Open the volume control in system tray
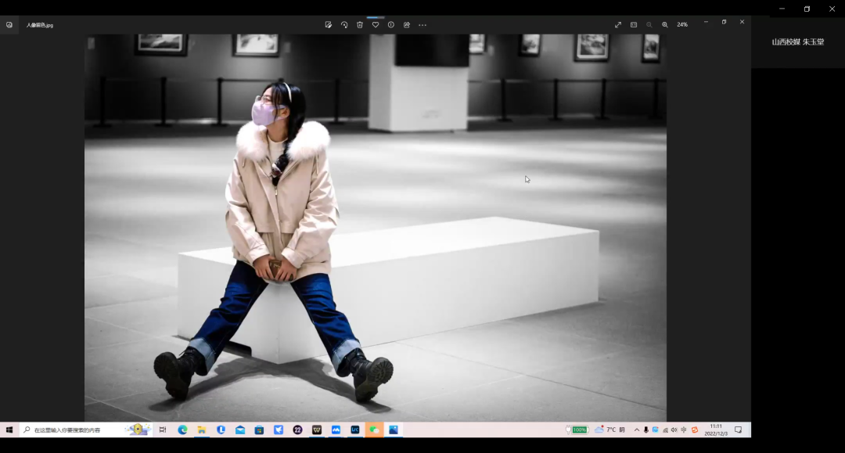 [674, 430]
